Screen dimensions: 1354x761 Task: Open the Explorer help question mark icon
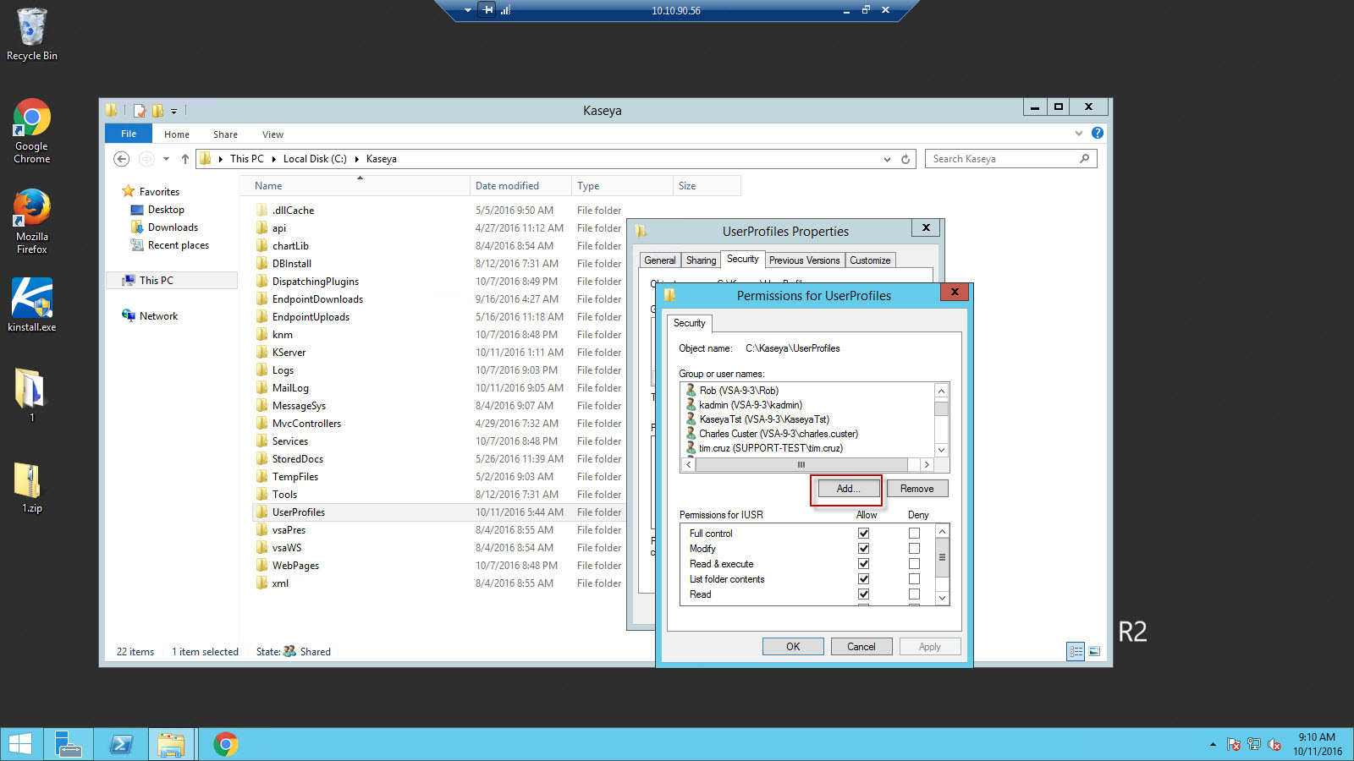pyautogui.click(x=1098, y=133)
